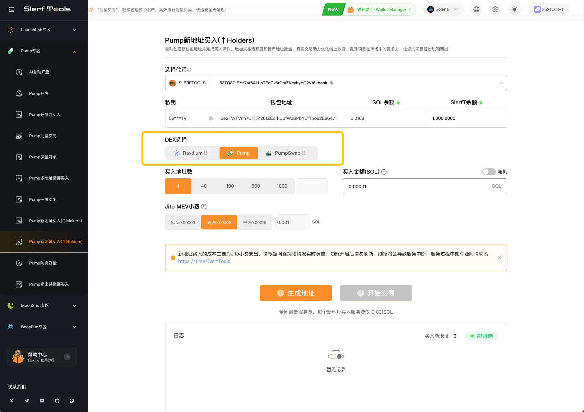Open the last contact icon in footer
Screen dimensions: 584x412
coord(72,401)
